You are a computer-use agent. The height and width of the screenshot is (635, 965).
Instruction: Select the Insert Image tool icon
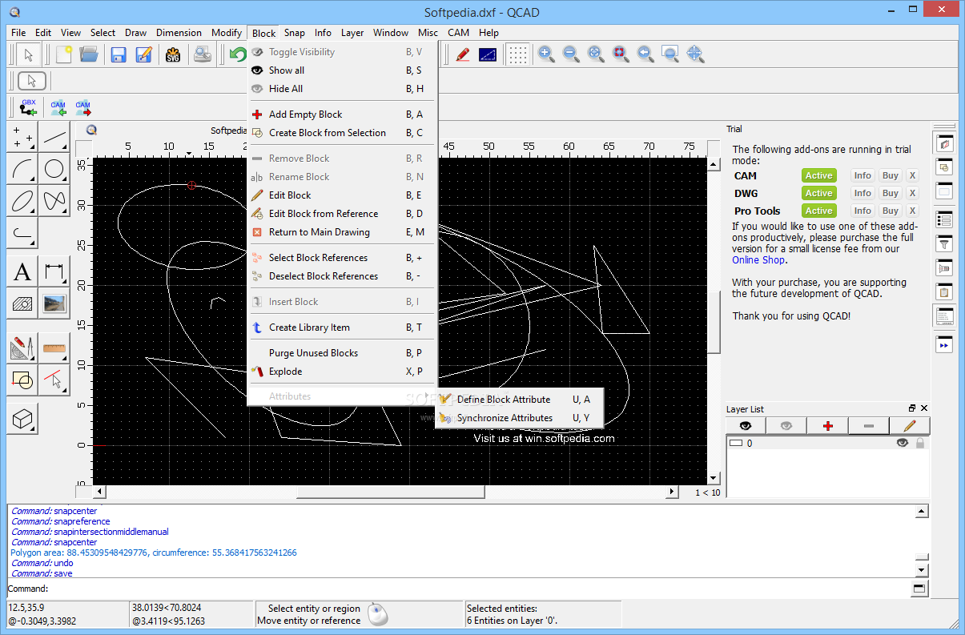pyautogui.click(x=54, y=303)
